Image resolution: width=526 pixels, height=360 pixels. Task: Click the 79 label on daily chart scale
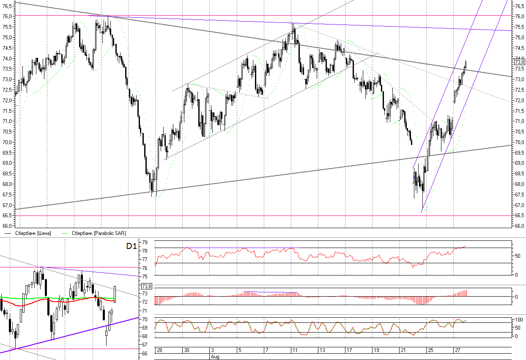145,243
